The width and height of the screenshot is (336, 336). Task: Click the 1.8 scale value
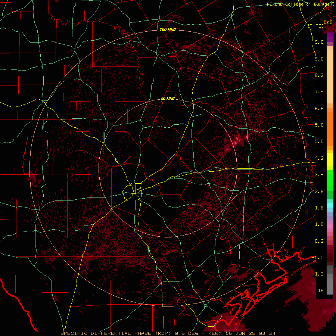click(319, 208)
